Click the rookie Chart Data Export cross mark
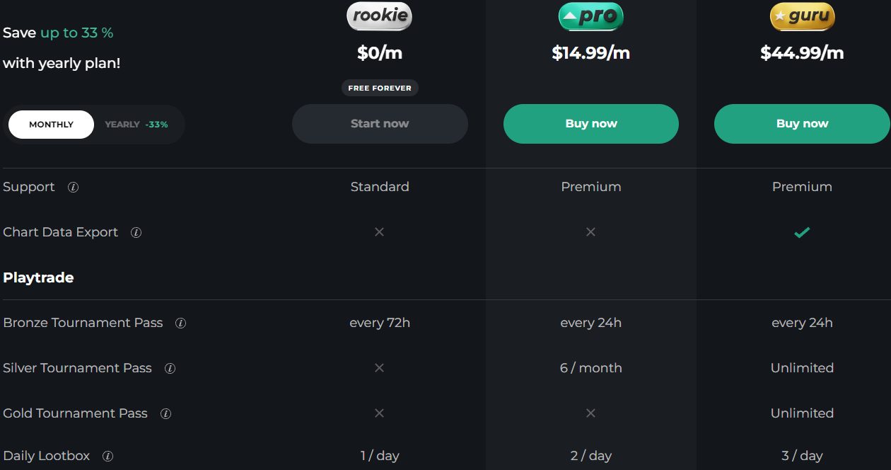Image resolution: width=891 pixels, height=470 pixels. (379, 232)
